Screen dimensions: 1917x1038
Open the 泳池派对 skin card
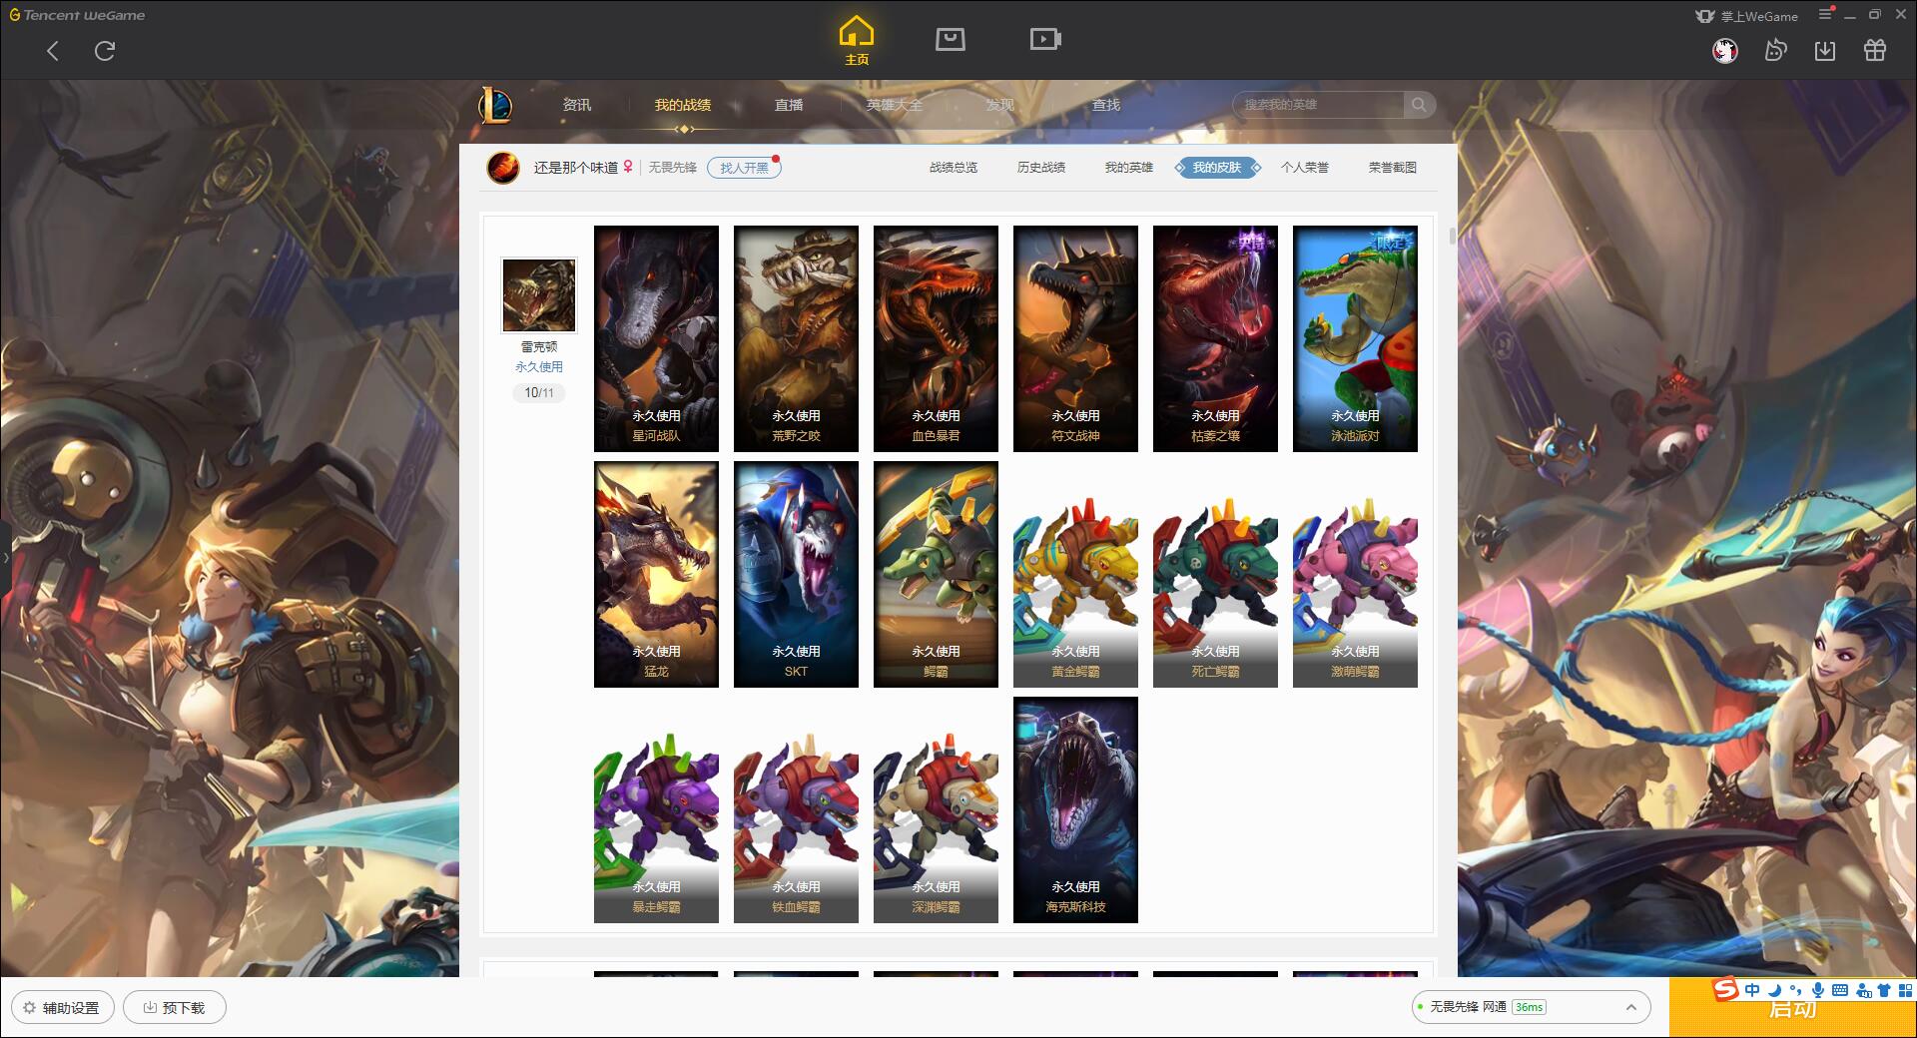[x=1355, y=338]
